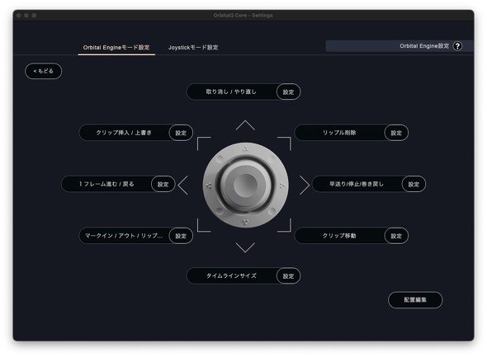Click 設定 next to 取り消し / やり直し
This screenshot has height=357, width=487.
288,92
